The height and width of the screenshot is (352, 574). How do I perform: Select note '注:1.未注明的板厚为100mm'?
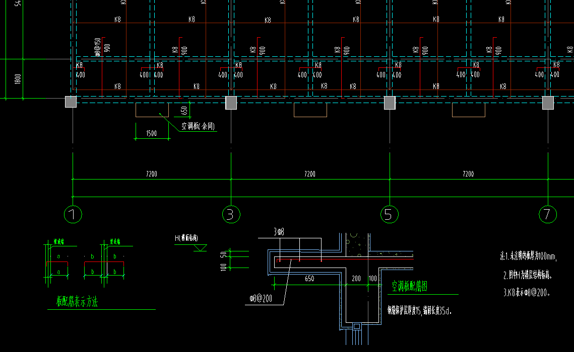[528, 256]
